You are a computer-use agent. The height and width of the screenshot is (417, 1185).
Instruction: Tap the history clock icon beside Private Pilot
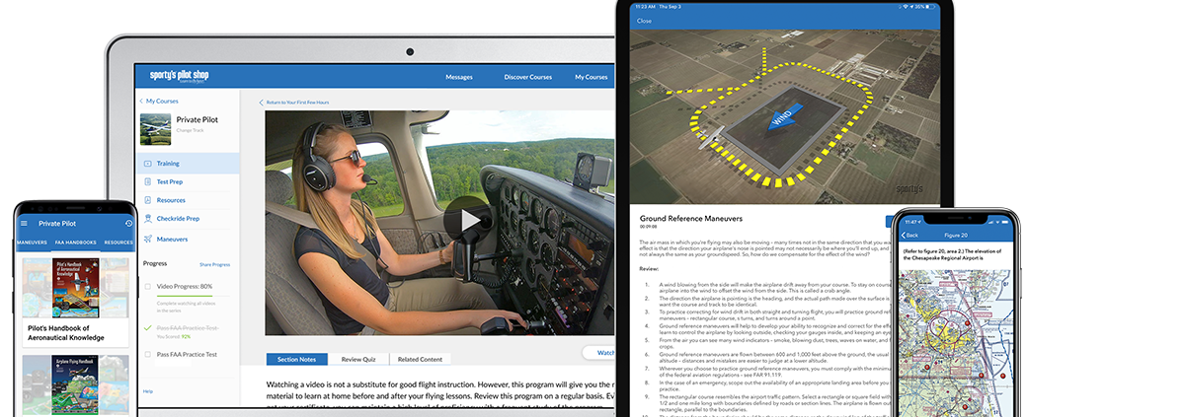129,223
